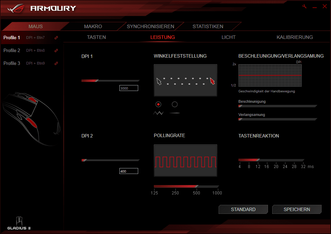Click the DPI 2 slider track

tap(110, 160)
